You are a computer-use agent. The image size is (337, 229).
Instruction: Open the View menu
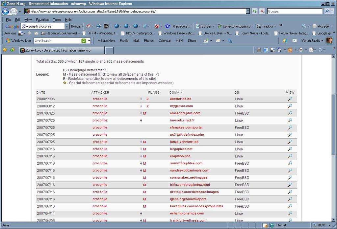click(28, 20)
